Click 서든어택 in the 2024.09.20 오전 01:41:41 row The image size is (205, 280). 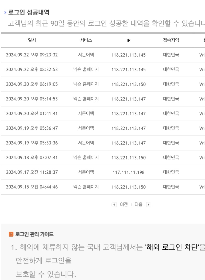click(86, 113)
